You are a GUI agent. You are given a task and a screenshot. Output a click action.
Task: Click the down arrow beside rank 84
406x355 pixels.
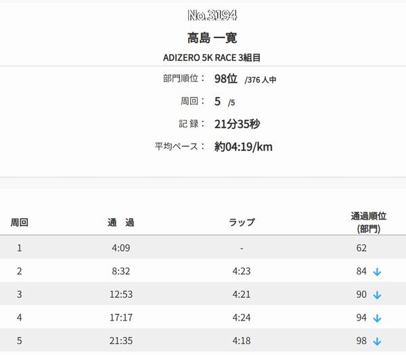tap(377, 272)
